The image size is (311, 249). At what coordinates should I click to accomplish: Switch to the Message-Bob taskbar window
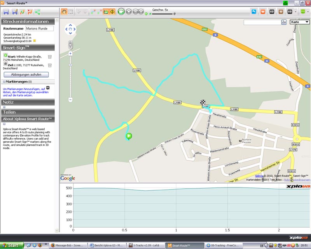[68, 245]
